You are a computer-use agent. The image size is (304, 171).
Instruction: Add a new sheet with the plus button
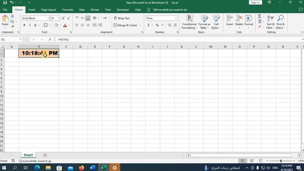(x=45, y=155)
